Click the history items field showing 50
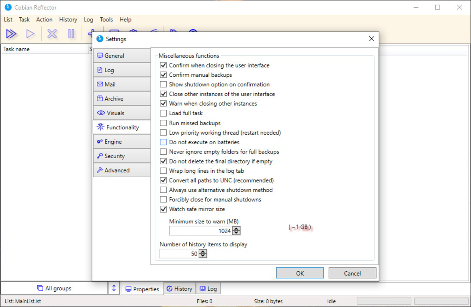Viewport: 471px width, 307px height. click(x=179, y=254)
